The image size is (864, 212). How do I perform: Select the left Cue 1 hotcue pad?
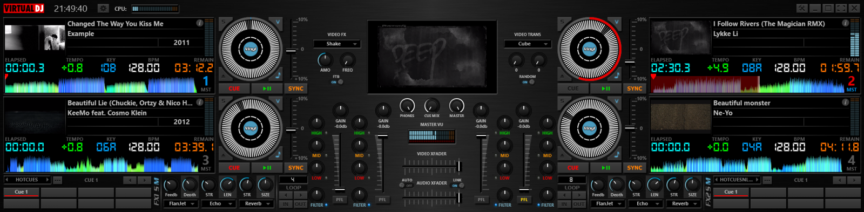(x=21, y=192)
